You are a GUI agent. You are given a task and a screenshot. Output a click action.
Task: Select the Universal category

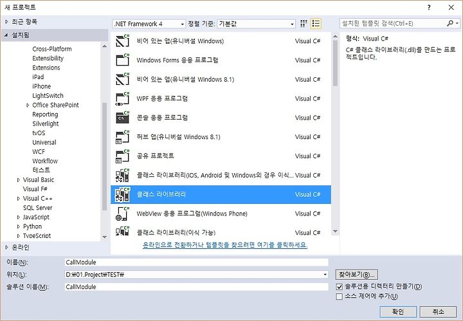(x=44, y=142)
